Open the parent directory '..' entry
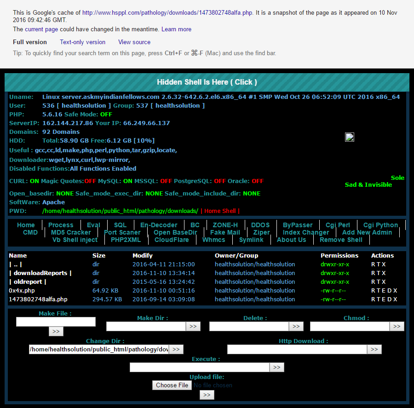The width and height of the screenshot is (414, 408). 16,264
